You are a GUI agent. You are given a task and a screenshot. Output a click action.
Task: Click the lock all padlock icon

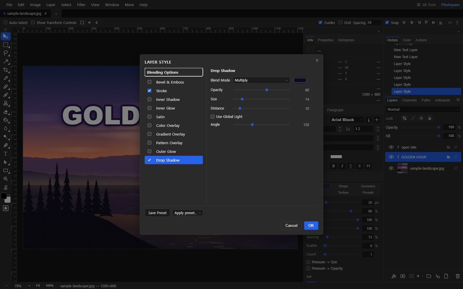coord(430,118)
